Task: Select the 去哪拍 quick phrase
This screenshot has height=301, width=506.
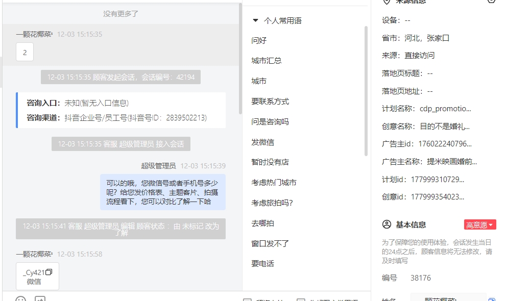Action: 262,223
